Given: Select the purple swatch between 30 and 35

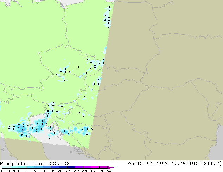Looking at the screenshot, I should click(79, 167).
